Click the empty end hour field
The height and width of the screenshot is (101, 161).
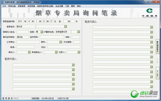pyautogui.click(x=65, y=21)
